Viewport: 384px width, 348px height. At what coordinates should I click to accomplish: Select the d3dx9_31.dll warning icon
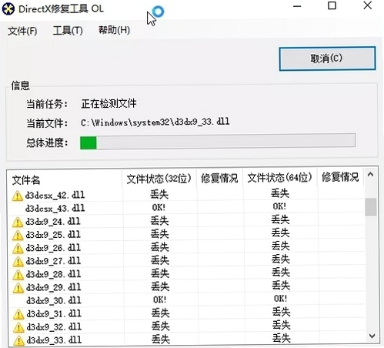pyautogui.click(x=18, y=314)
